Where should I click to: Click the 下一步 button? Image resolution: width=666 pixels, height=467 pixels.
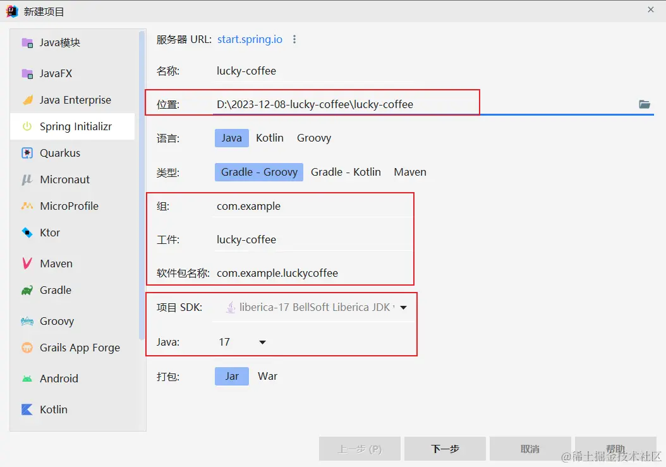coord(445,449)
